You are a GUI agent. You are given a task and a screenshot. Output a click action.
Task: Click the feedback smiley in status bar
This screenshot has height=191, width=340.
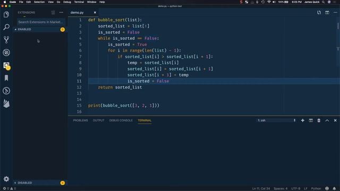(327, 189)
